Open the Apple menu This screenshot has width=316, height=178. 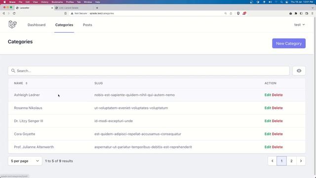pos(4,2)
